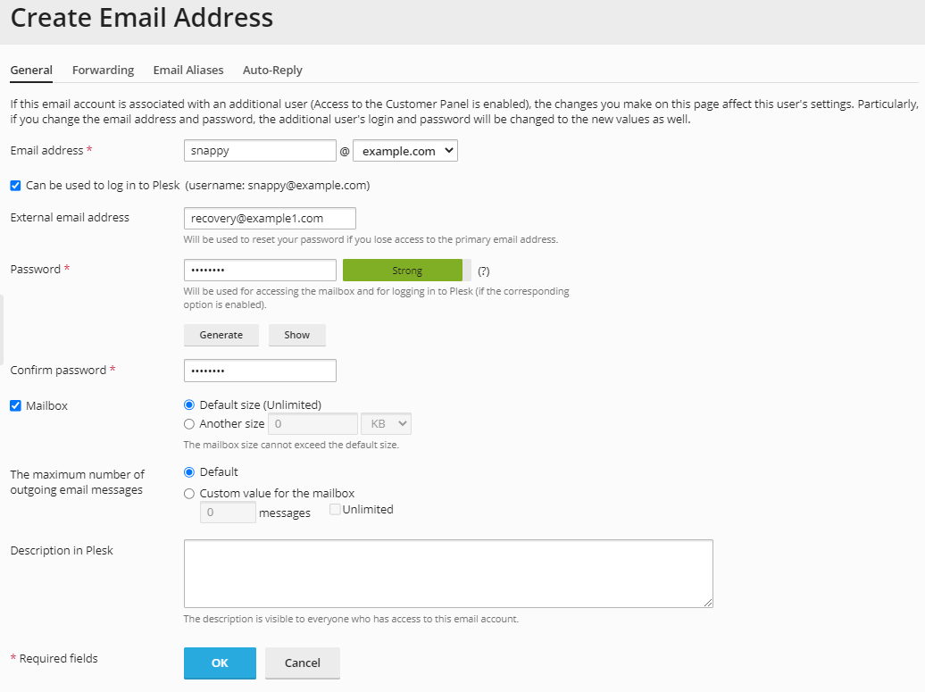Keep Default for maximum outgoing messages
This screenshot has width=925, height=692.
[x=188, y=471]
